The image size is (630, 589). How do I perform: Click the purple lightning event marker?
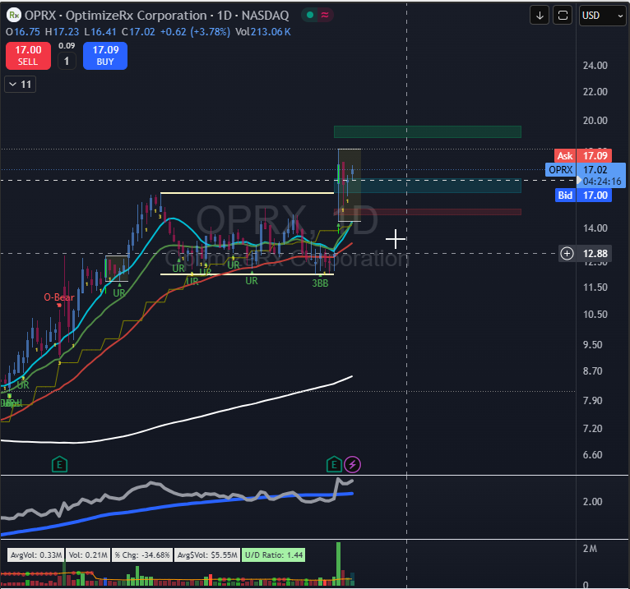pyautogui.click(x=353, y=465)
